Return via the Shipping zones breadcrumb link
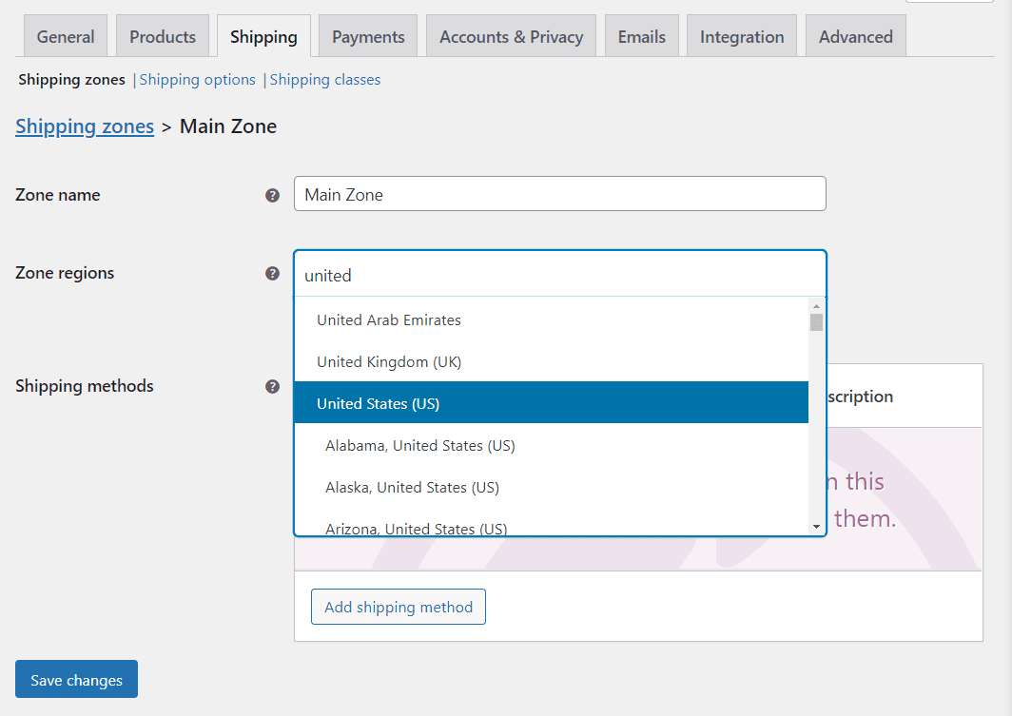 click(x=84, y=126)
